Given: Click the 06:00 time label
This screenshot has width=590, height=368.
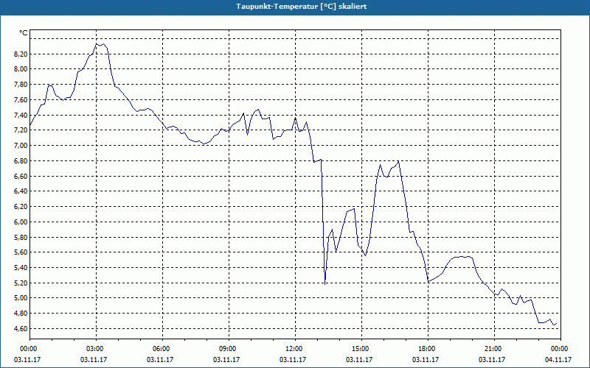Looking at the screenshot, I should click(x=162, y=349).
